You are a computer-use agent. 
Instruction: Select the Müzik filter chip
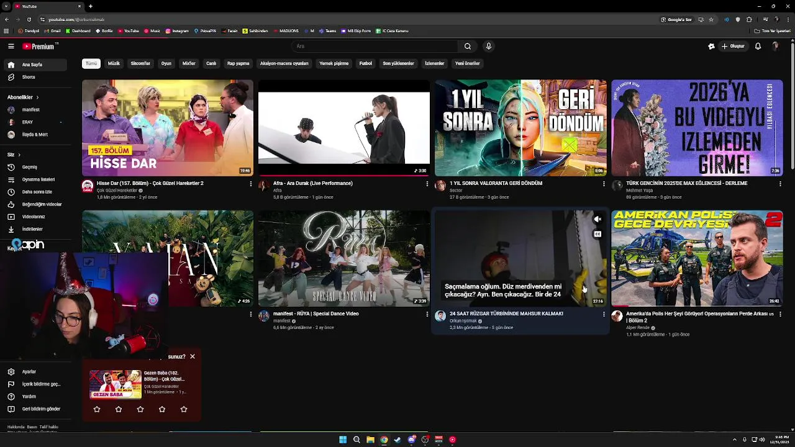[x=114, y=63]
